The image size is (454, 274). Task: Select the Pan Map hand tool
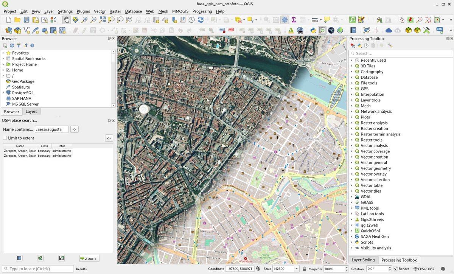(67, 20)
